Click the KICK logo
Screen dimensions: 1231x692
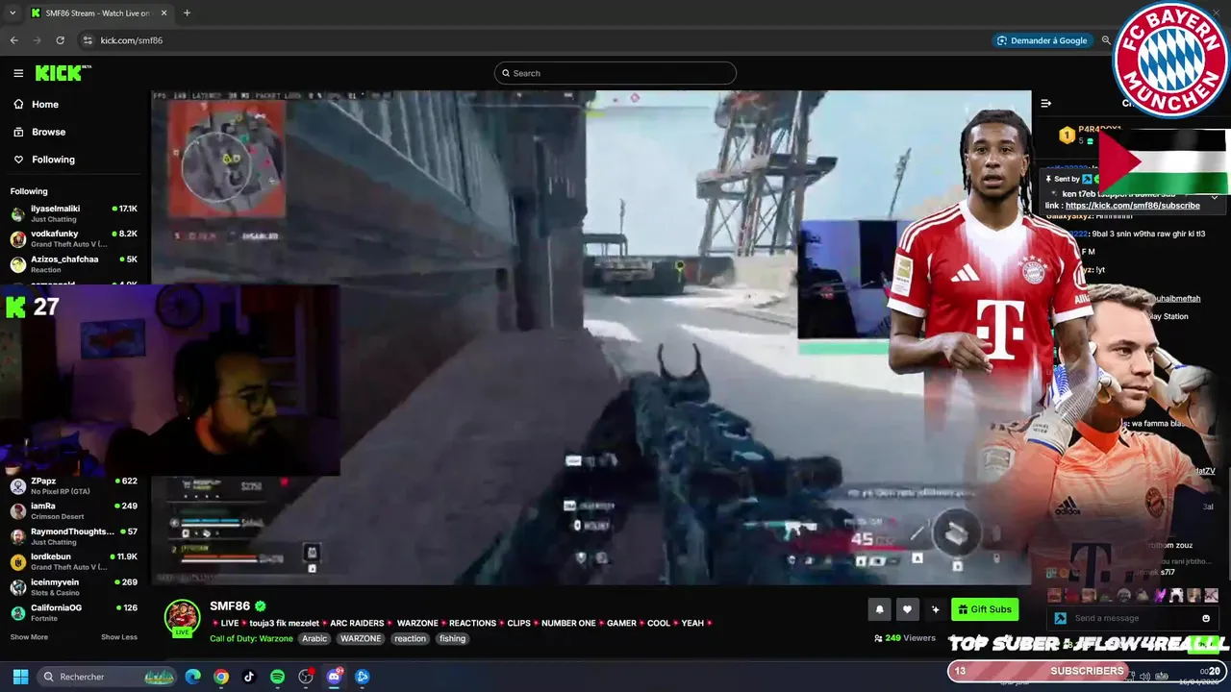[63, 73]
